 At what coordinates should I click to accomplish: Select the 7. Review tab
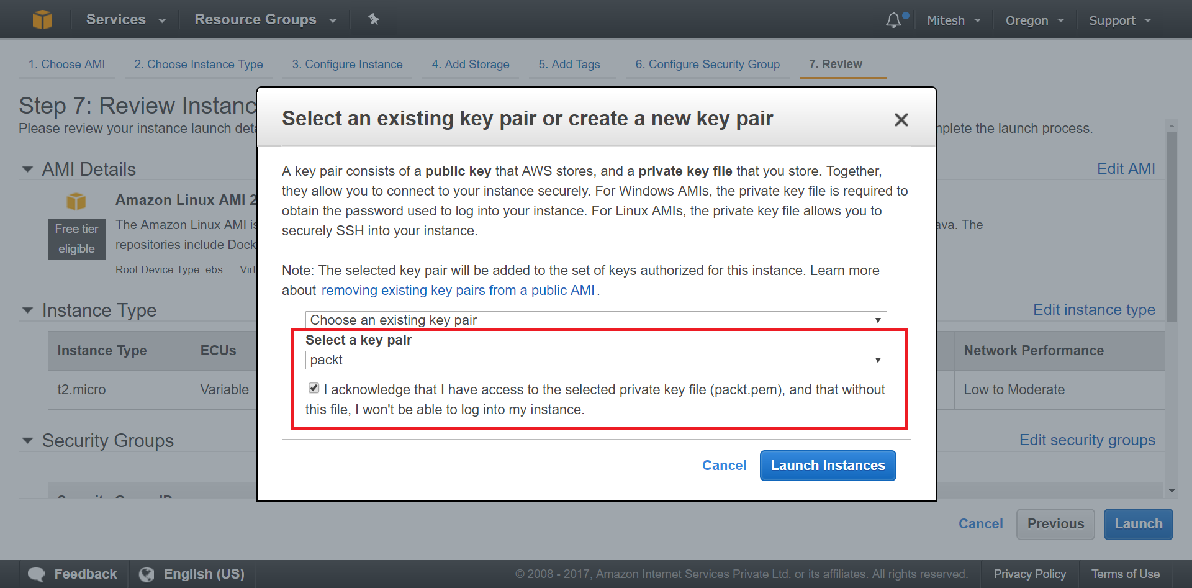pyautogui.click(x=836, y=65)
